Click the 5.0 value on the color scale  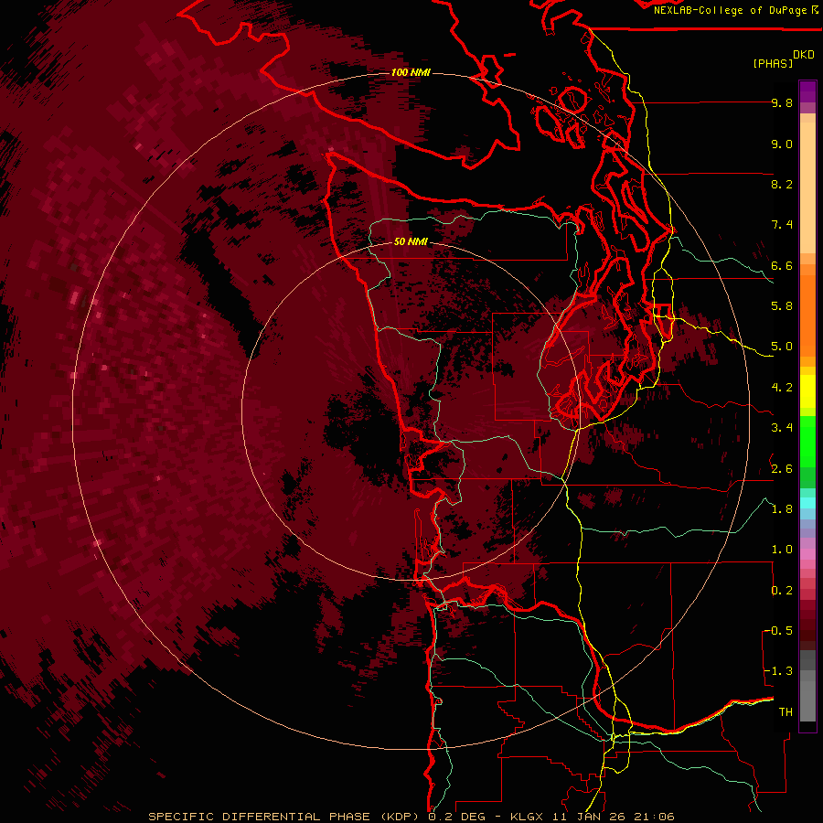tap(782, 347)
